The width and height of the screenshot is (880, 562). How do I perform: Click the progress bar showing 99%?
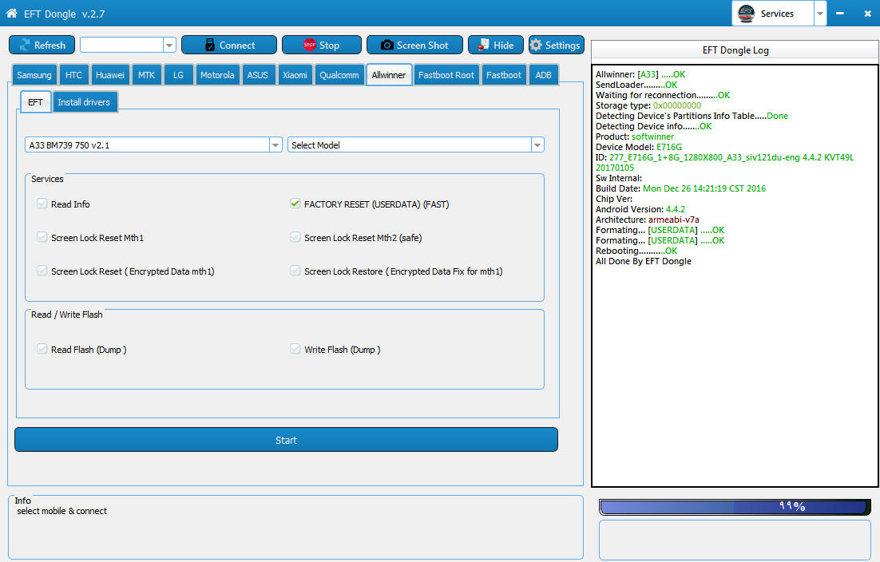[735, 507]
